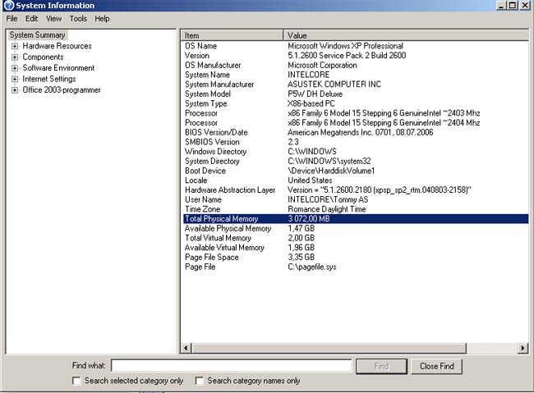Expand the Office 2003-programmer node
This screenshot has height=393, width=534.
click(x=15, y=90)
